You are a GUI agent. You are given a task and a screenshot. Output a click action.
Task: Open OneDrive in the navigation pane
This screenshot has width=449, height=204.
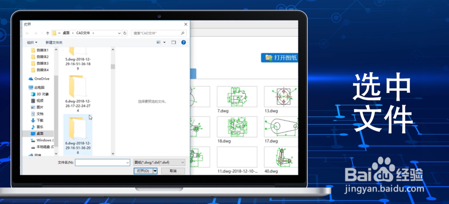click(x=39, y=79)
